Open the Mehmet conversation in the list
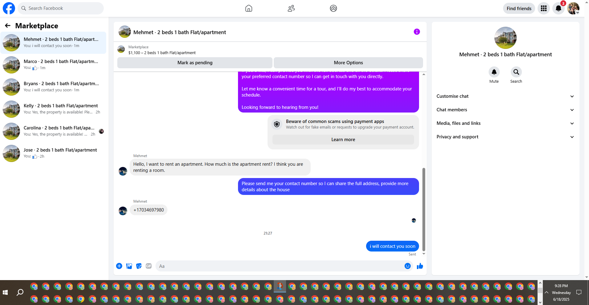Image resolution: width=589 pixels, height=305 pixels. point(53,43)
